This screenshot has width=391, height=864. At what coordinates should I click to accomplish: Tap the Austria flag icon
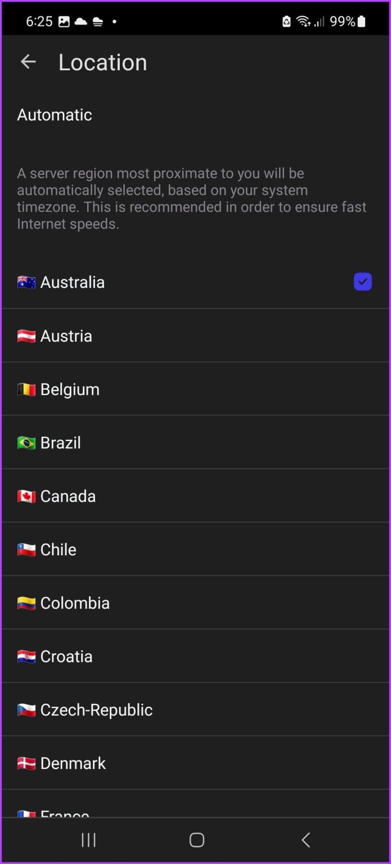(25, 335)
